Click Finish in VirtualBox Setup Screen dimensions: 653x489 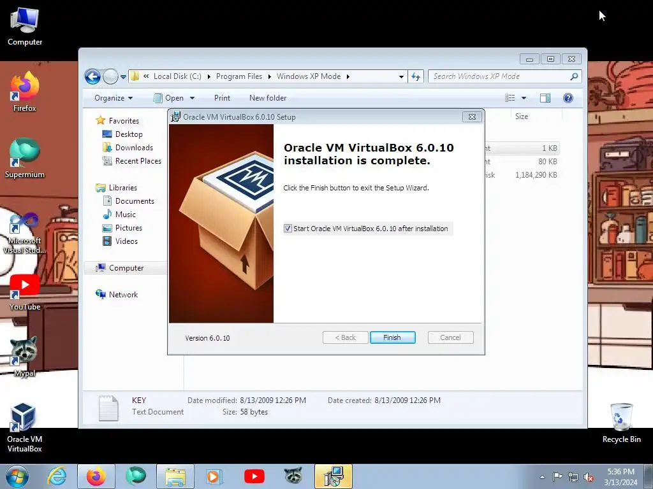(392, 337)
